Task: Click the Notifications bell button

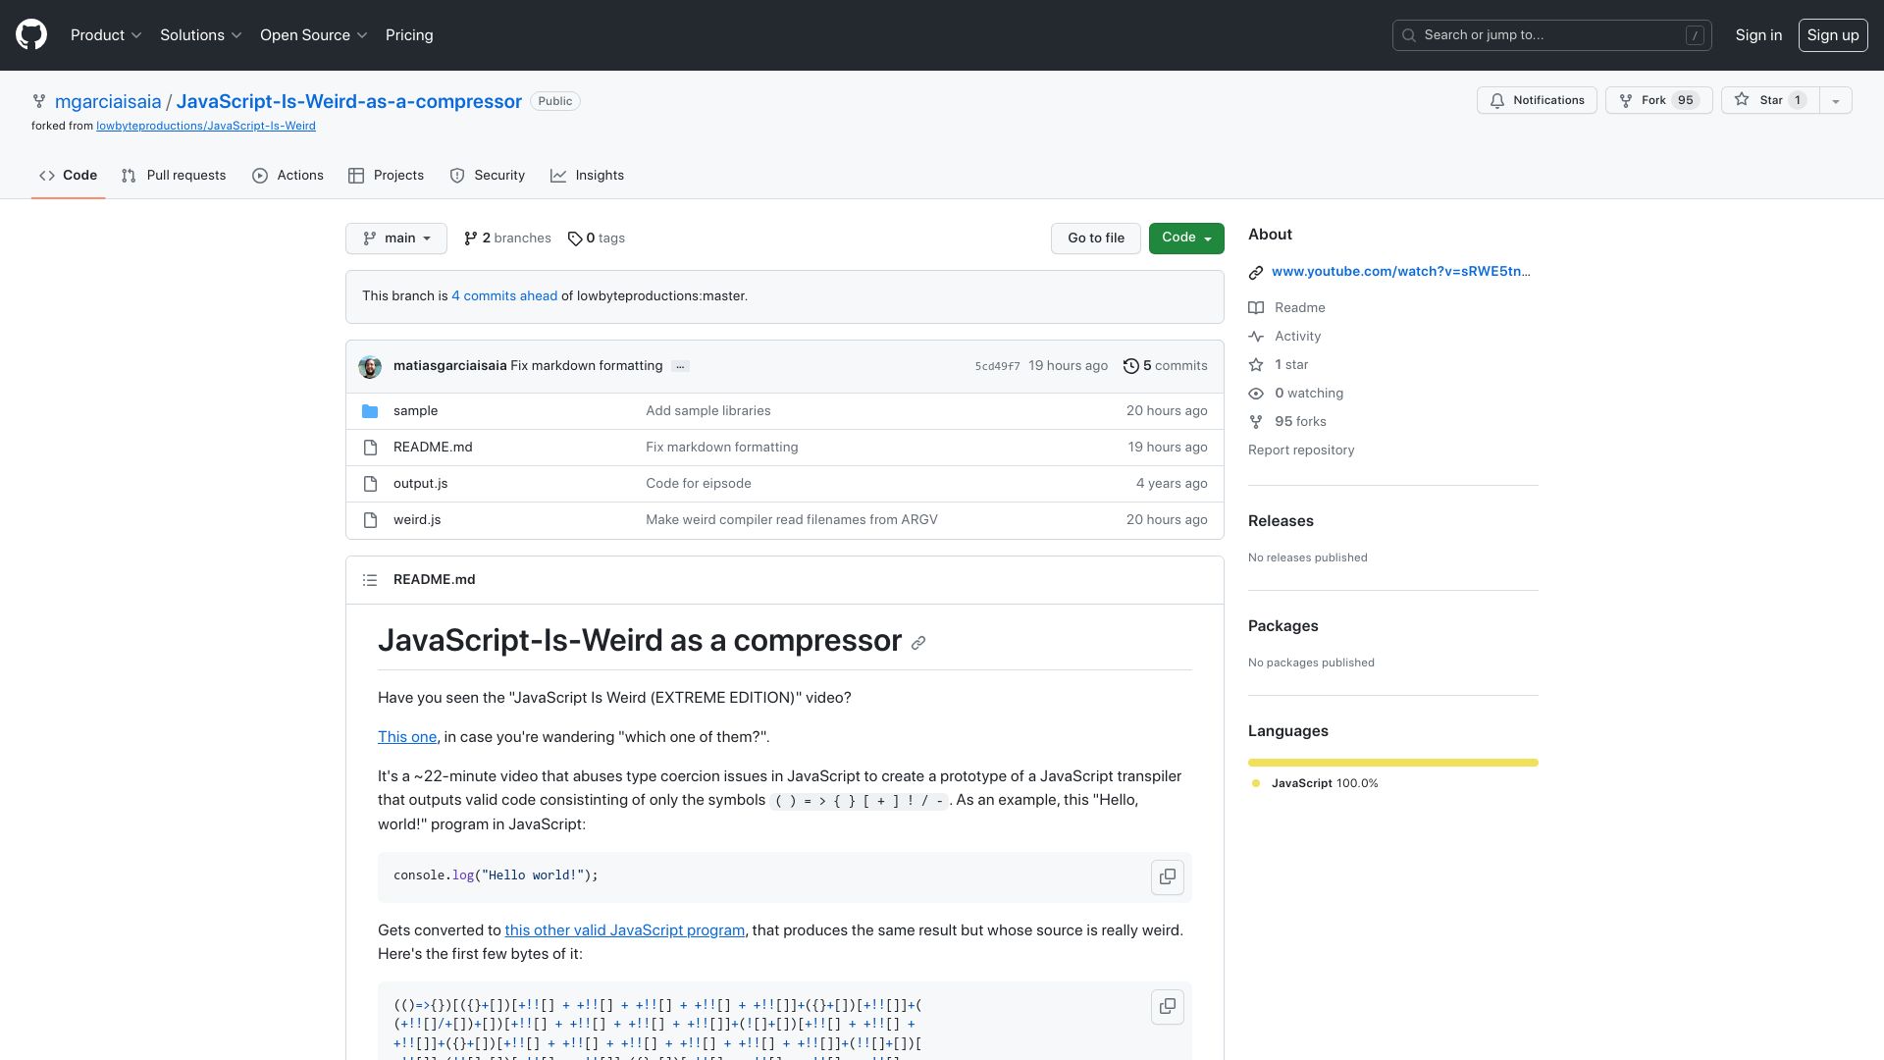Action: click(x=1537, y=100)
